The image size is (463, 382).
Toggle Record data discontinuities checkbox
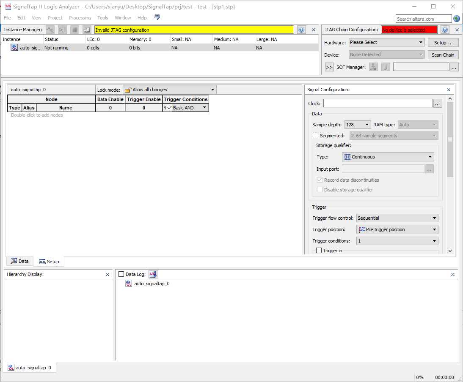tap(320, 180)
